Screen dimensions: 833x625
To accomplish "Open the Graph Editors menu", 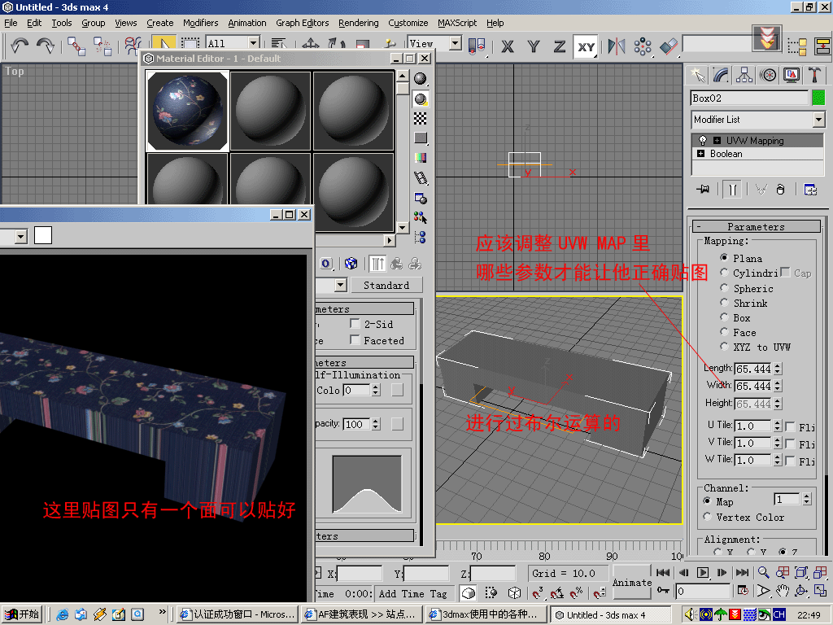I will pos(303,23).
